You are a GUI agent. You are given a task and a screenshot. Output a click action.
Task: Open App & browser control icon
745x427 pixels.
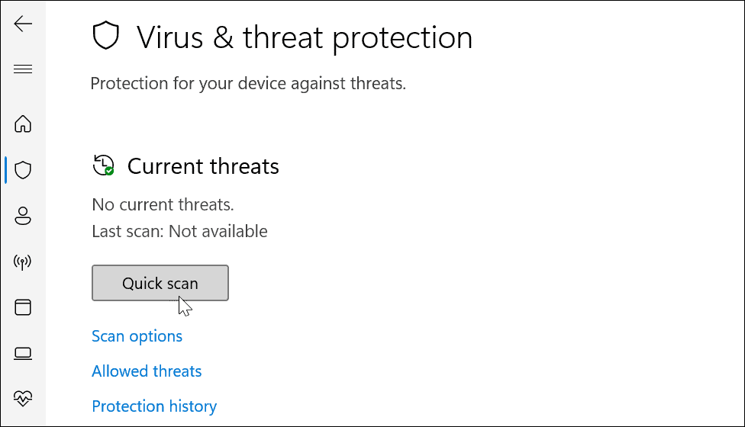point(23,307)
